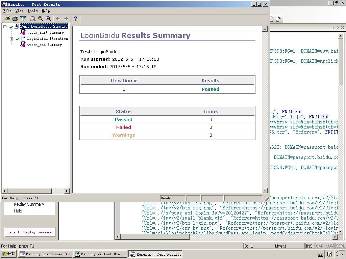Open the Help menu in Results window
Screen dimensions: 346x259
46,11
